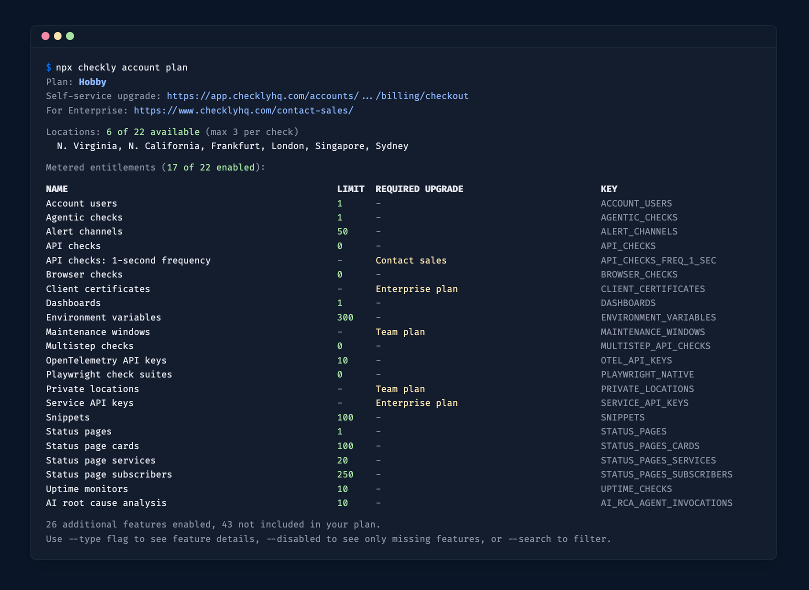Click the Uptime monitors row
The width and height of the screenshot is (809, 590).
(86, 488)
